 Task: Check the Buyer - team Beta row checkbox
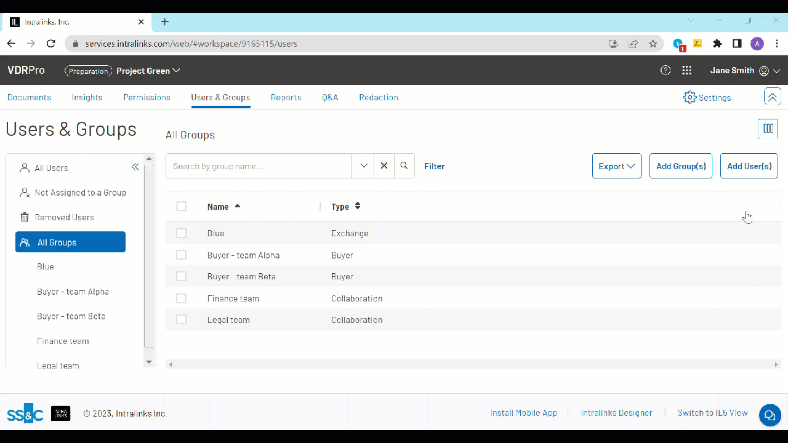181,276
